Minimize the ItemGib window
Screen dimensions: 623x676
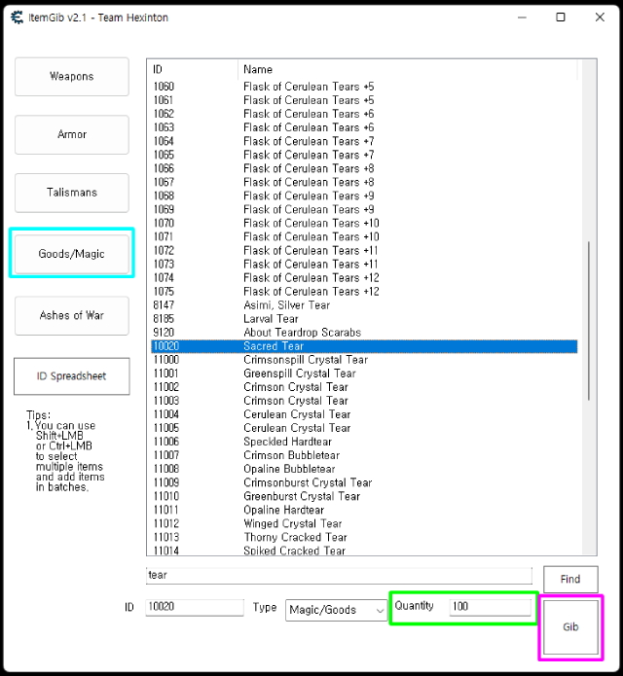click(x=522, y=18)
